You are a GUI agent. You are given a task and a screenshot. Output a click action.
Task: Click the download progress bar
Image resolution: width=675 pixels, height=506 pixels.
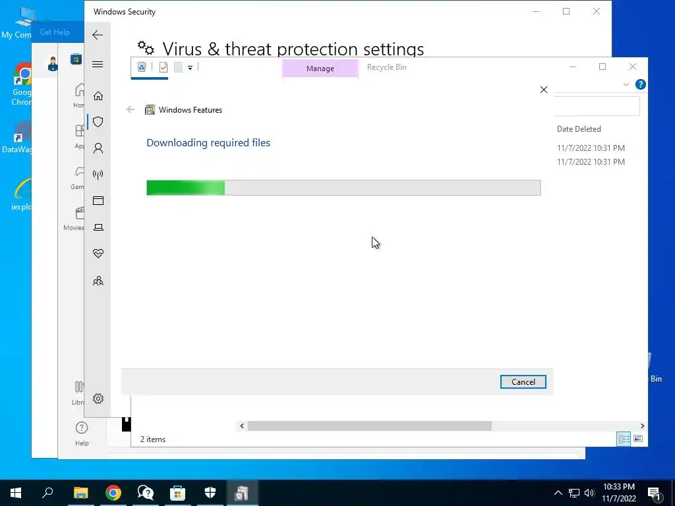[x=343, y=188]
